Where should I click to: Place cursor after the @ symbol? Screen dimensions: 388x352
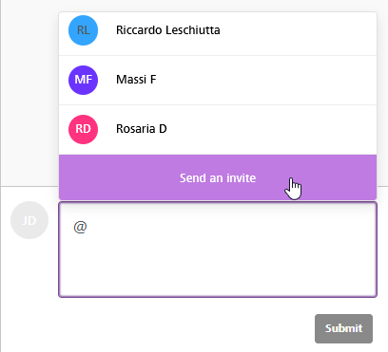[89, 227]
